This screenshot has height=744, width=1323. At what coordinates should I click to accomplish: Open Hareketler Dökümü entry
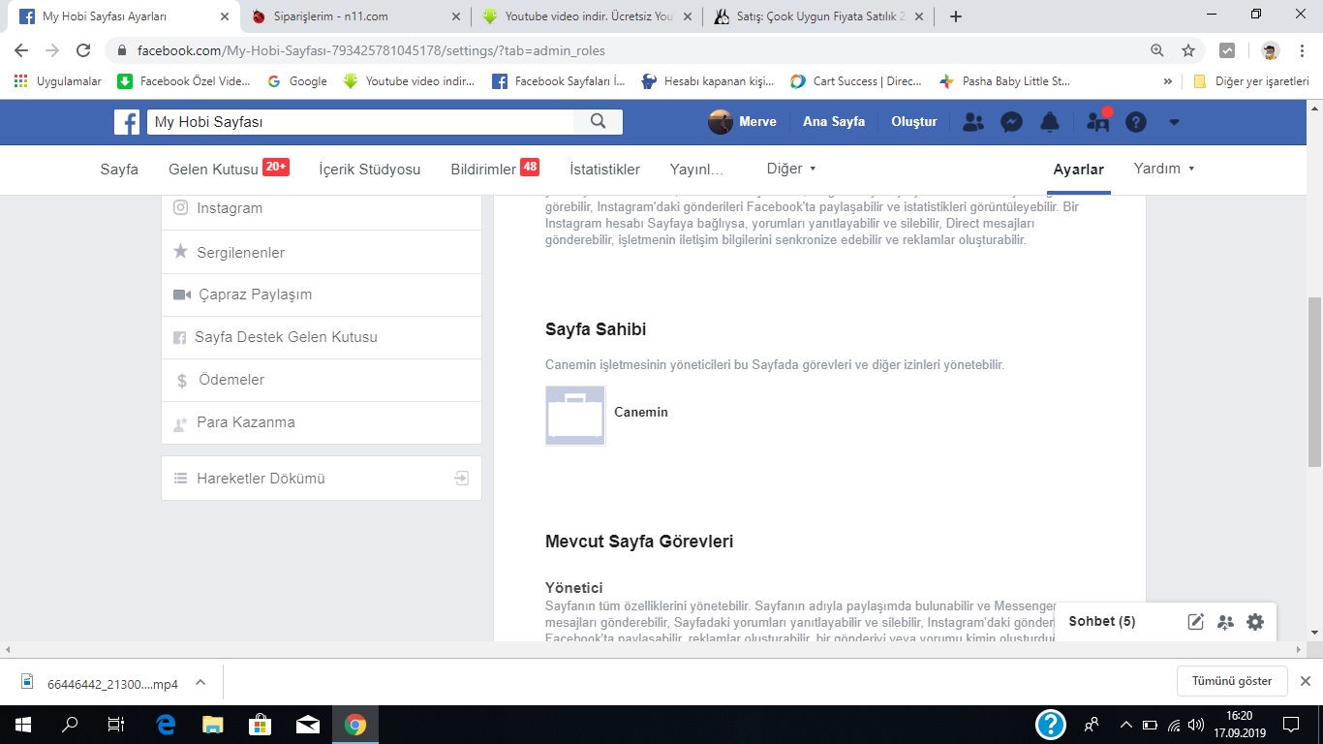pos(322,479)
